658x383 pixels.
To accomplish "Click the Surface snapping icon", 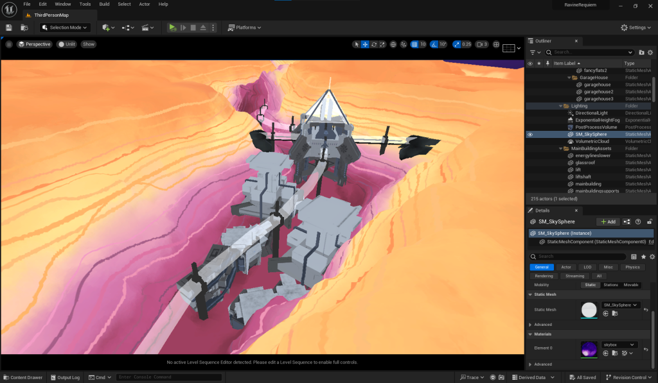I will pyautogui.click(x=404, y=44).
